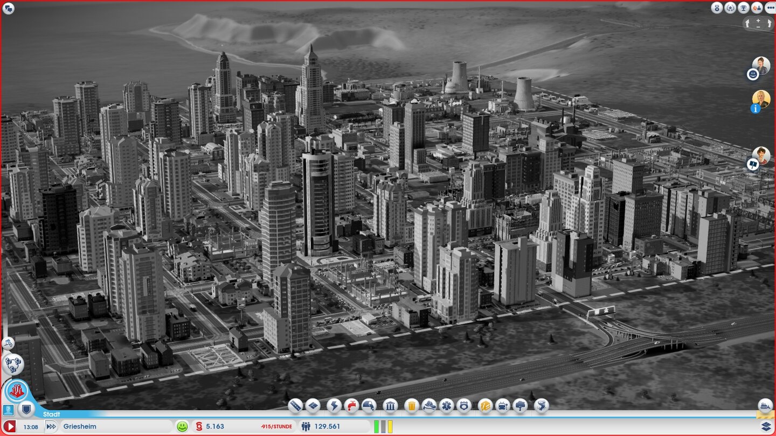Click the grey commercial demand bar
Image resolution: width=776 pixels, height=436 pixels.
[384, 427]
